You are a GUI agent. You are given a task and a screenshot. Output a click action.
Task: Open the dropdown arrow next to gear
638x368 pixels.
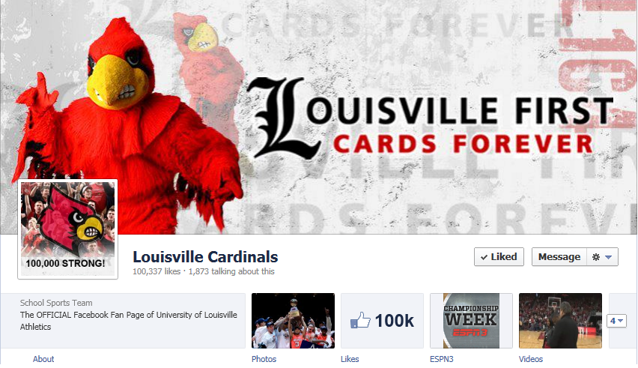tap(609, 257)
